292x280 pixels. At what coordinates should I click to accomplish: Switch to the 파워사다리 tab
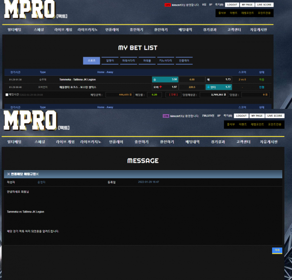click(x=128, y=61)
